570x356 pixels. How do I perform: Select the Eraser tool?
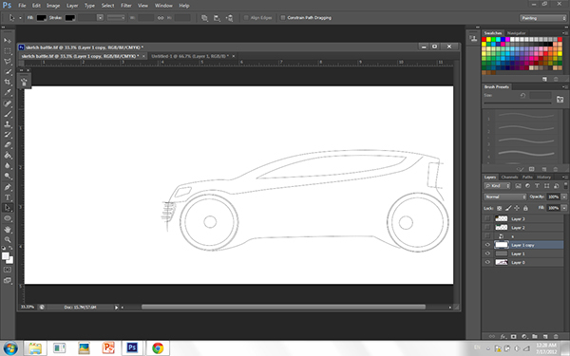[x=8, y=145]
